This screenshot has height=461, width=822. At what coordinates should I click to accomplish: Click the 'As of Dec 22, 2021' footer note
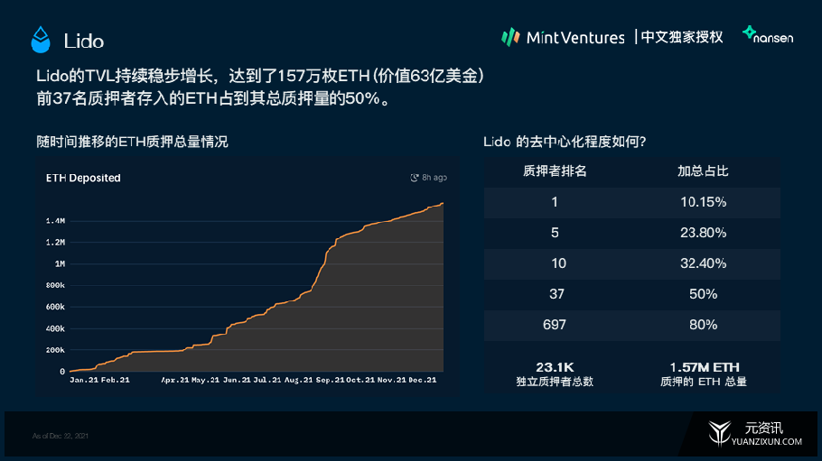pyautogui.click(x=61, y=436)
